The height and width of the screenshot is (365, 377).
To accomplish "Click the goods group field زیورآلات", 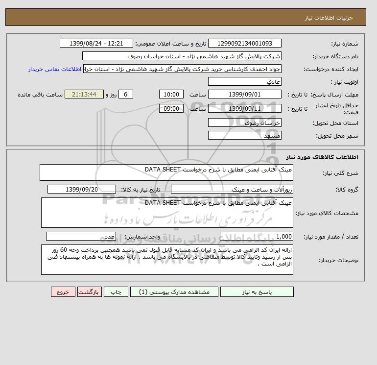I will point(232,189).
